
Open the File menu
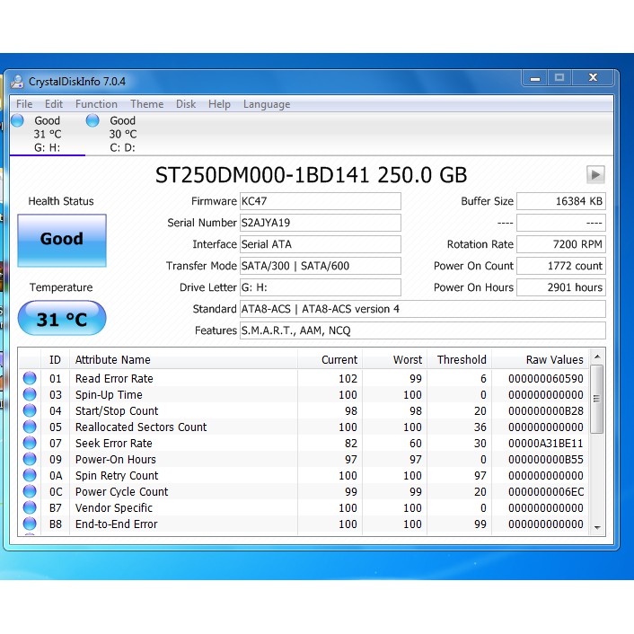pyautogui.click(x=24, y=104)
